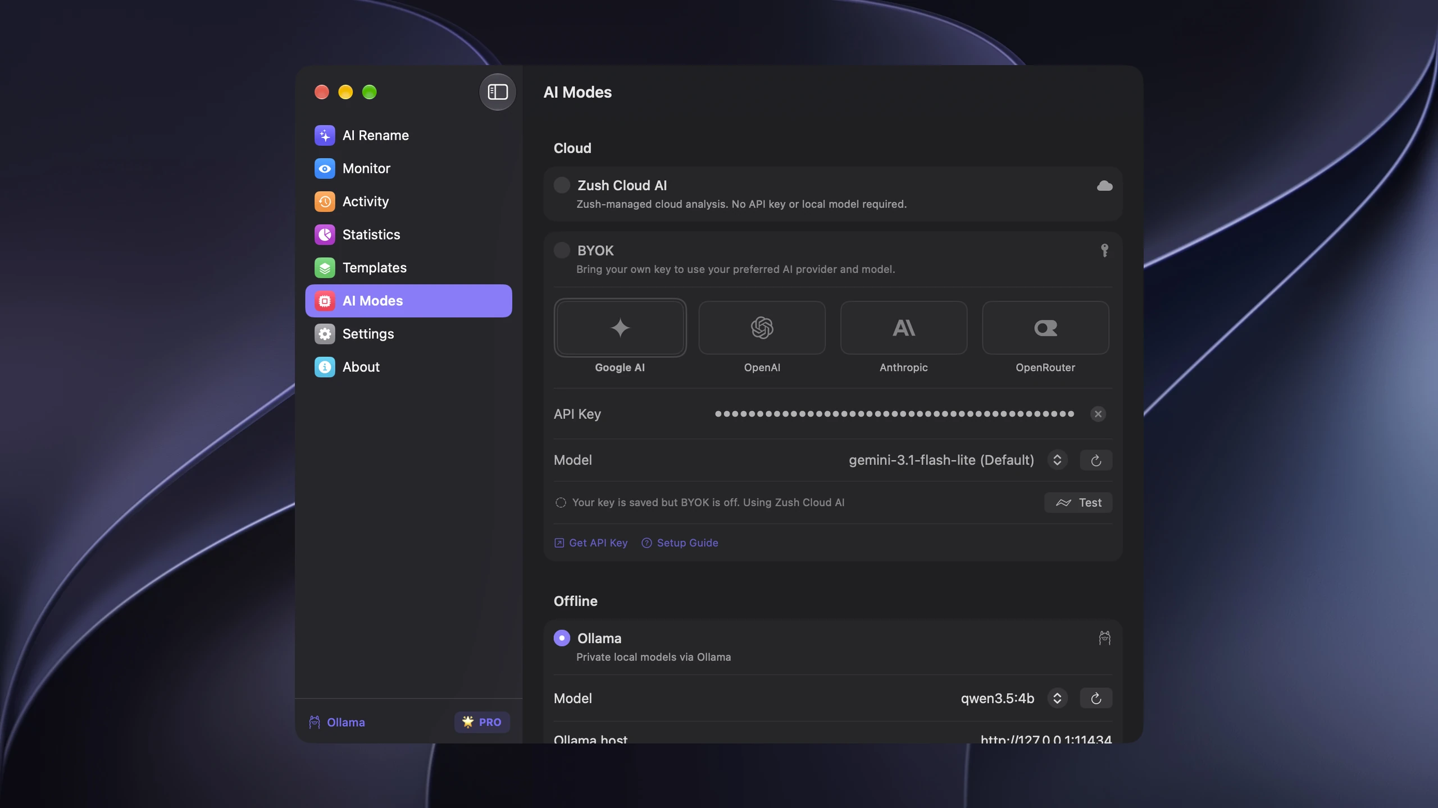Toggle the sidebar visibility button
Viewport: 1438px width, 808px height.
(x=497, y=92)
